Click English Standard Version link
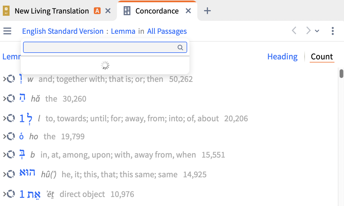The width and height of the screenshot is (344, 206). [63, 31]
